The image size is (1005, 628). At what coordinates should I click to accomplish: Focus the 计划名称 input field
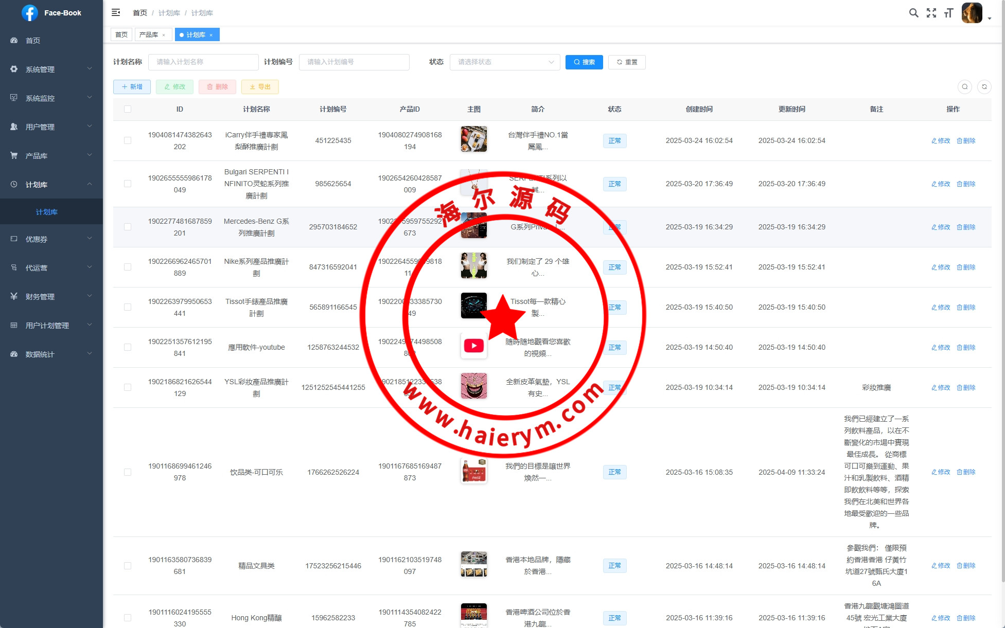click(203, 62)
